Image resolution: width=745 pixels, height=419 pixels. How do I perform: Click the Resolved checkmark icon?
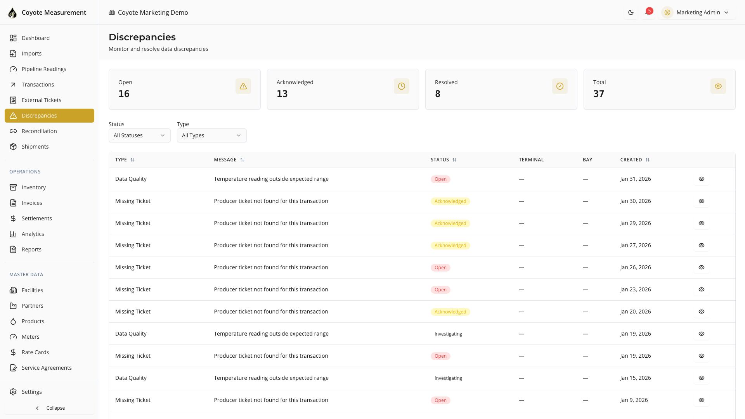pyautogui.click(x=560, y=86)
